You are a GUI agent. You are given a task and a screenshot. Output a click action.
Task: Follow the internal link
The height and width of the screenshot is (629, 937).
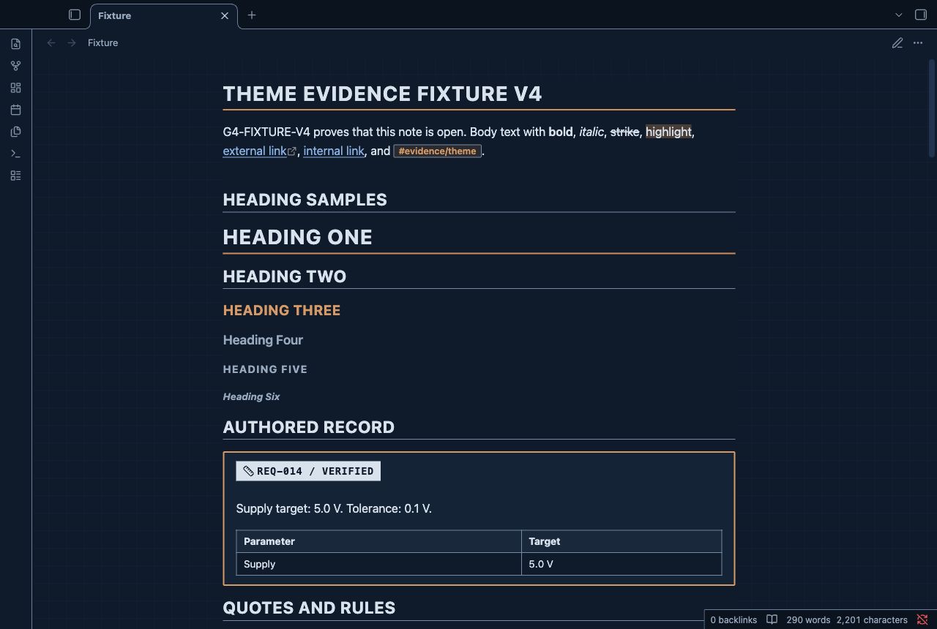click(x=333, y=151)
